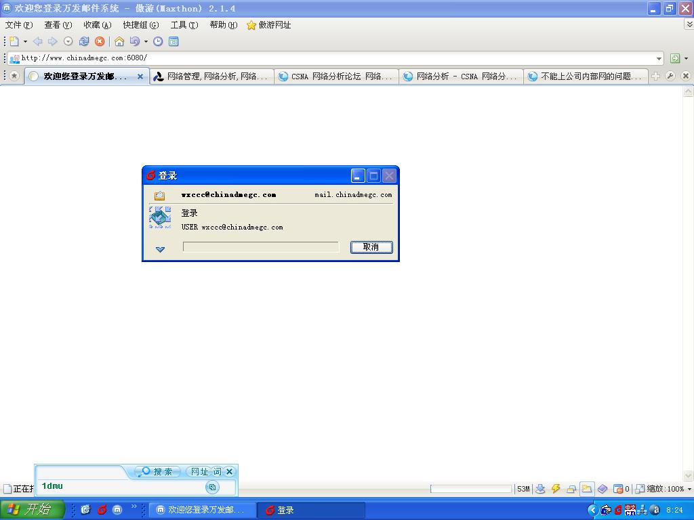Open the Windows 开始 menu
Viewport: 694px width, 520px height.
[33, 510]
